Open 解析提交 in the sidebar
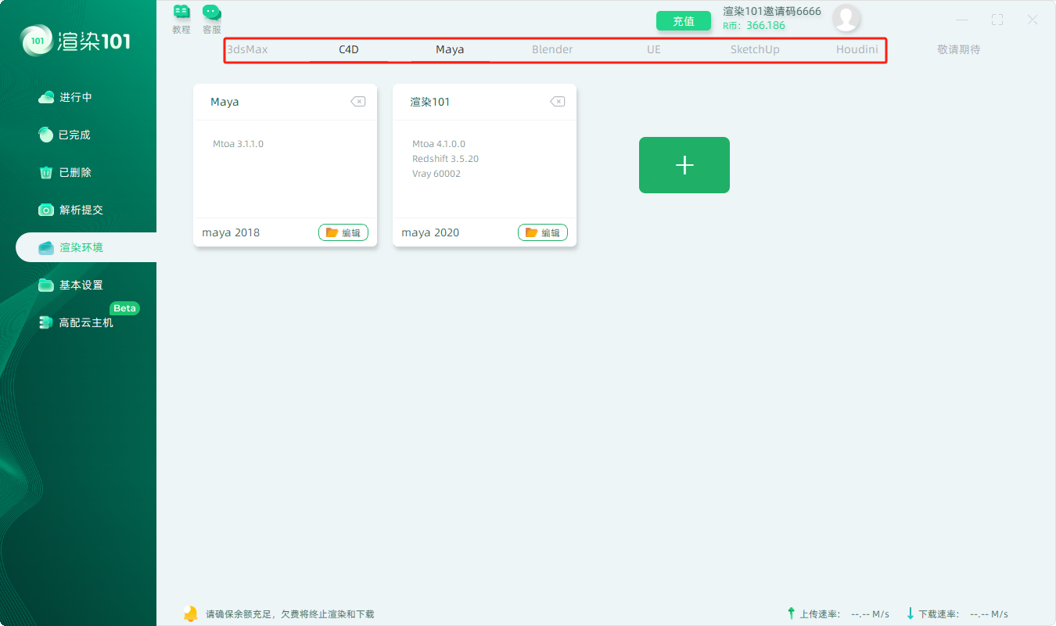Image resolution: width=1056 pixels, height=626 pixels. click(71, 210)
